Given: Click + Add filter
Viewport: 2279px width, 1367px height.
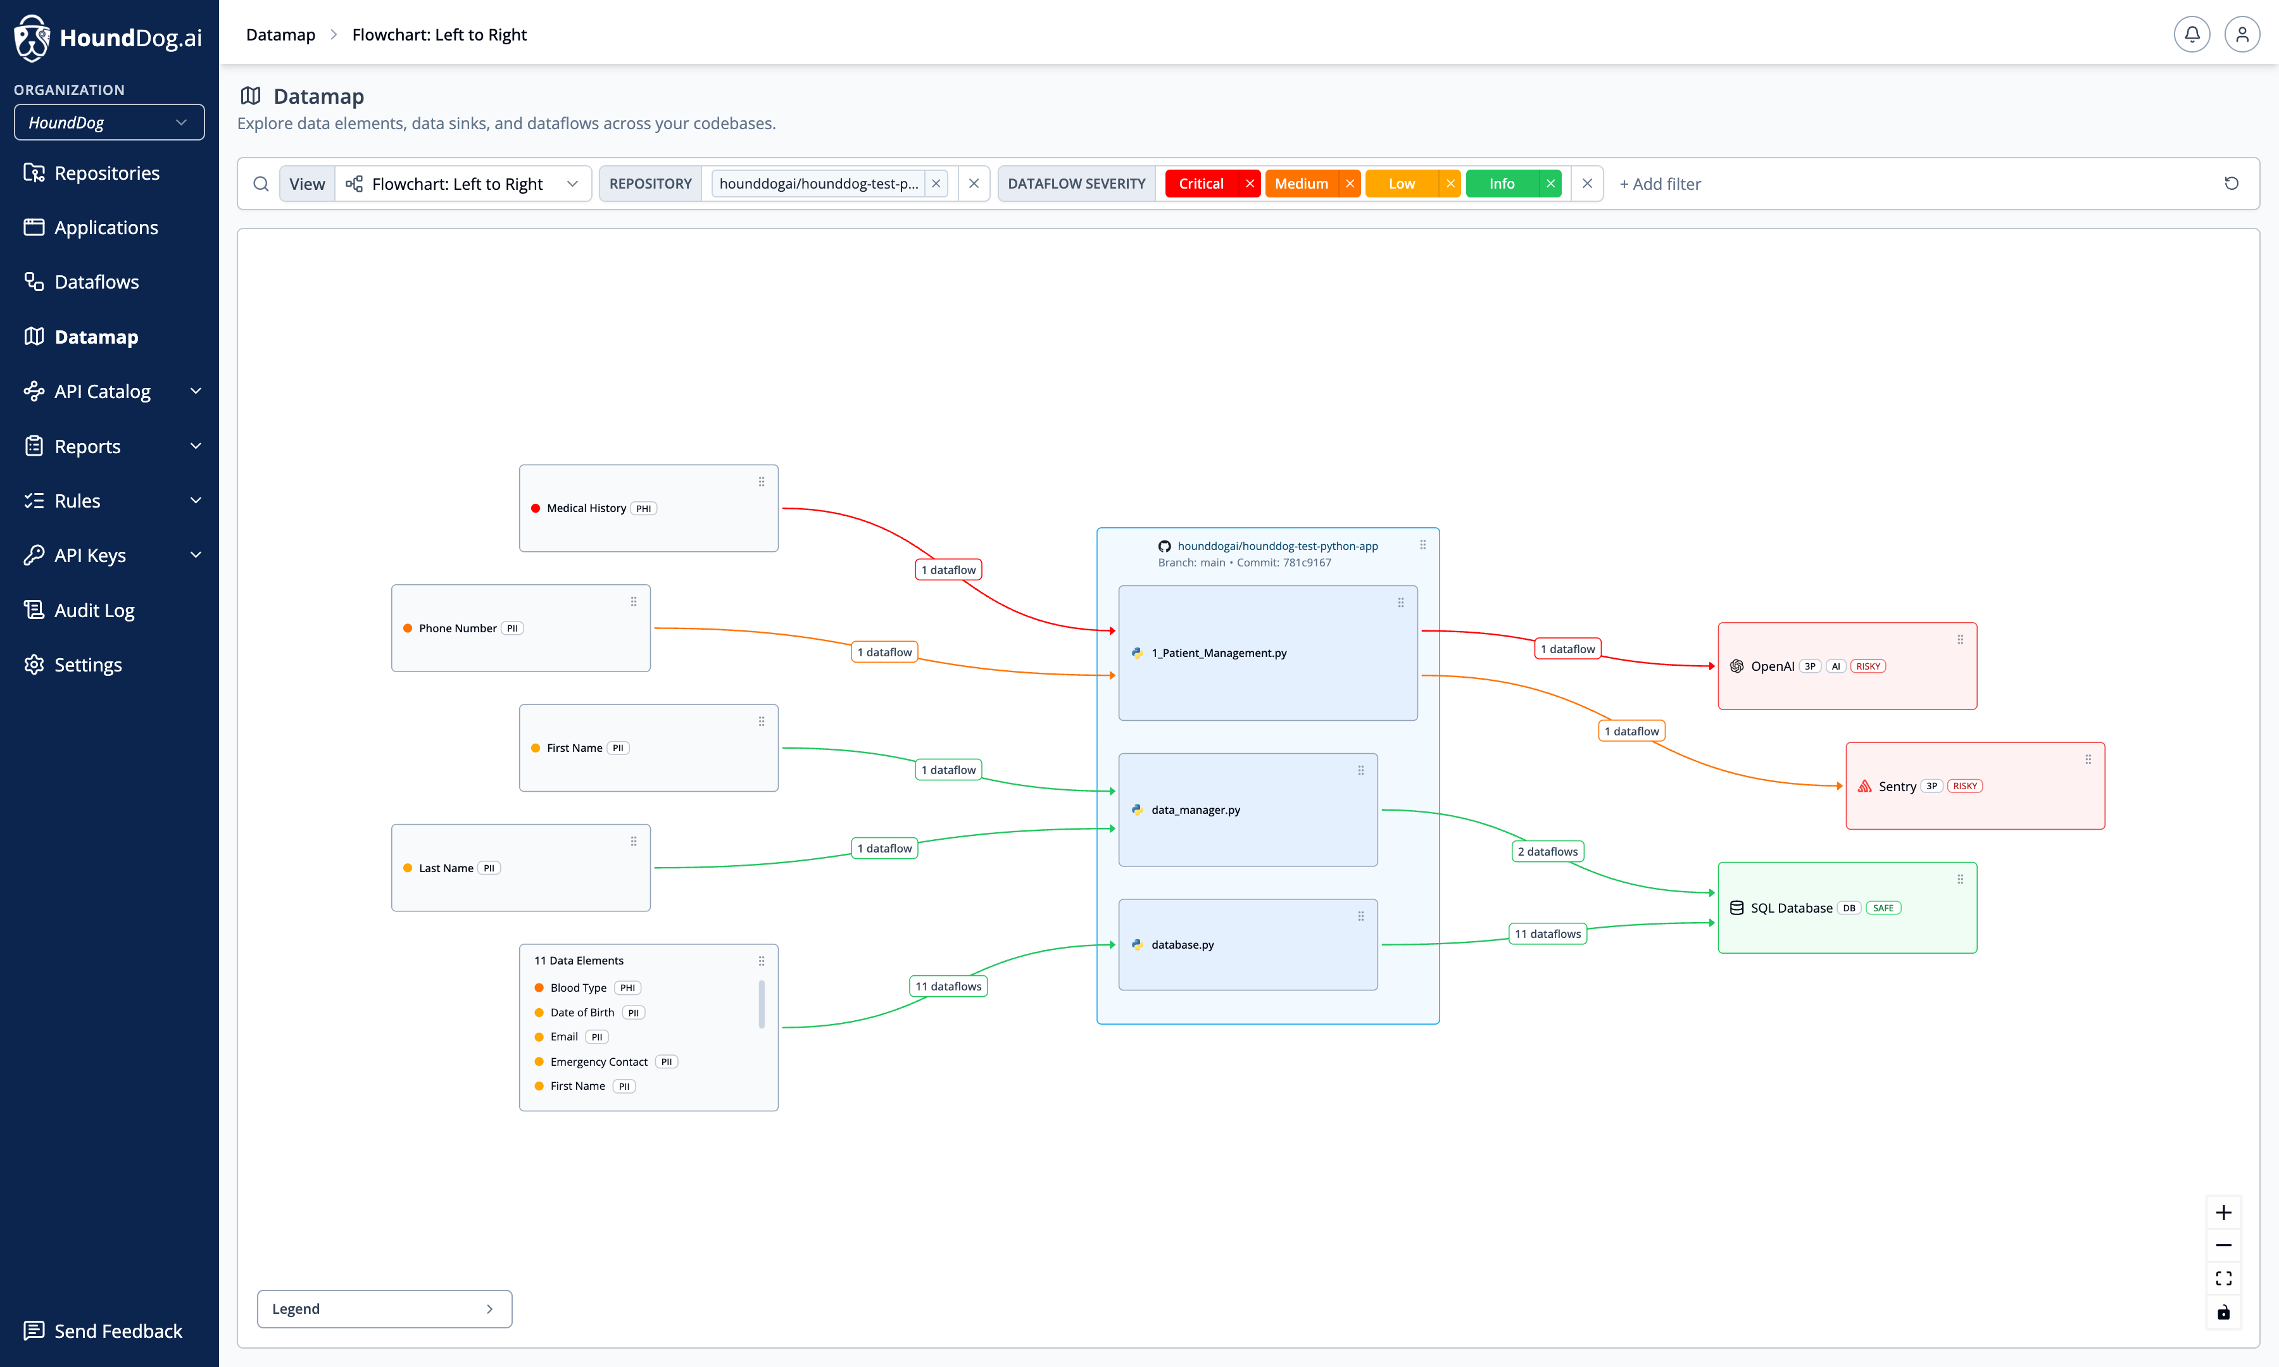Looking at the screenshot, I should (1660, 184).
